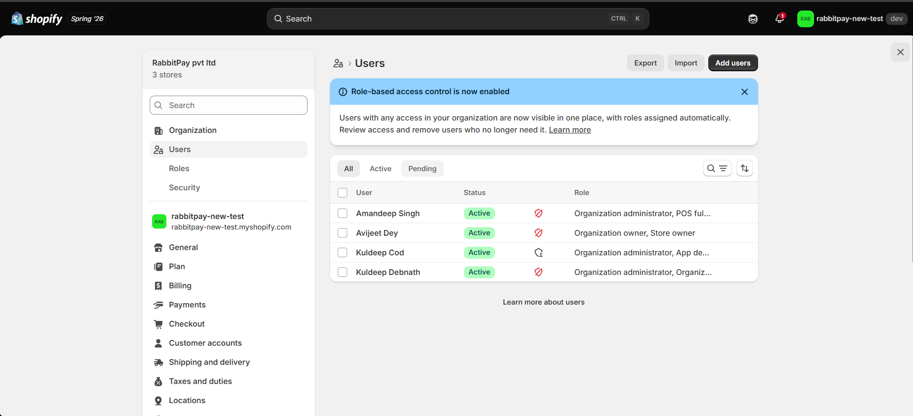Image resolution: width=913 pixels, height=416 pixels.
Task: Close the settings panel
Action: click(901, 52)
